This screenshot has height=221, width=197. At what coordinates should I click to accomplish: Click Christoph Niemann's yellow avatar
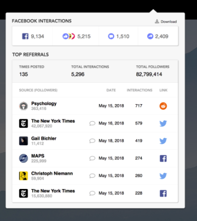[x=24, y=176]
